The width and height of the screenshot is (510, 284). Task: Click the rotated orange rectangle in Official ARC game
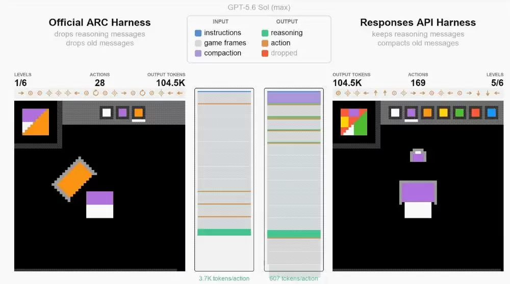(x=74, y=179)
